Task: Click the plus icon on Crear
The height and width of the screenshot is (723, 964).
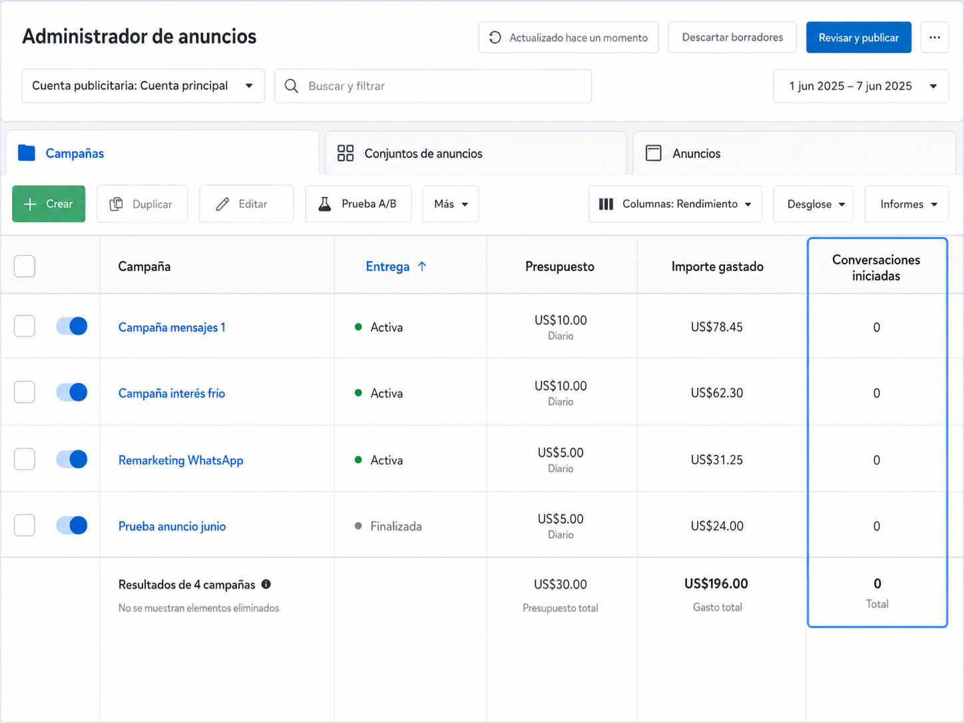Action: [x=30, y=204]
